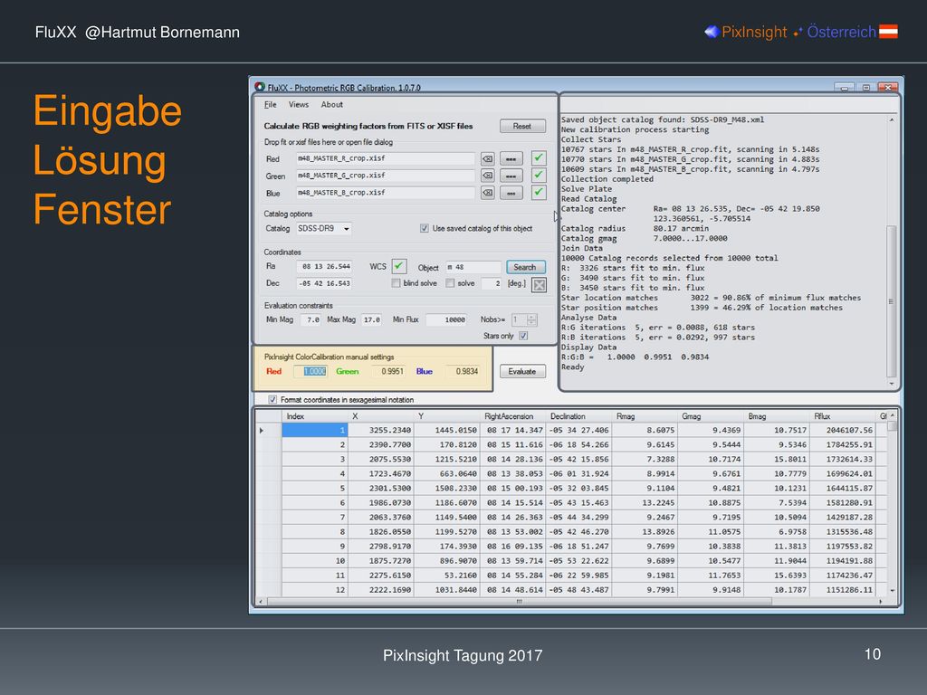
Task: Click the table scroll-right arrow
Action: click(x=881, y=602)
